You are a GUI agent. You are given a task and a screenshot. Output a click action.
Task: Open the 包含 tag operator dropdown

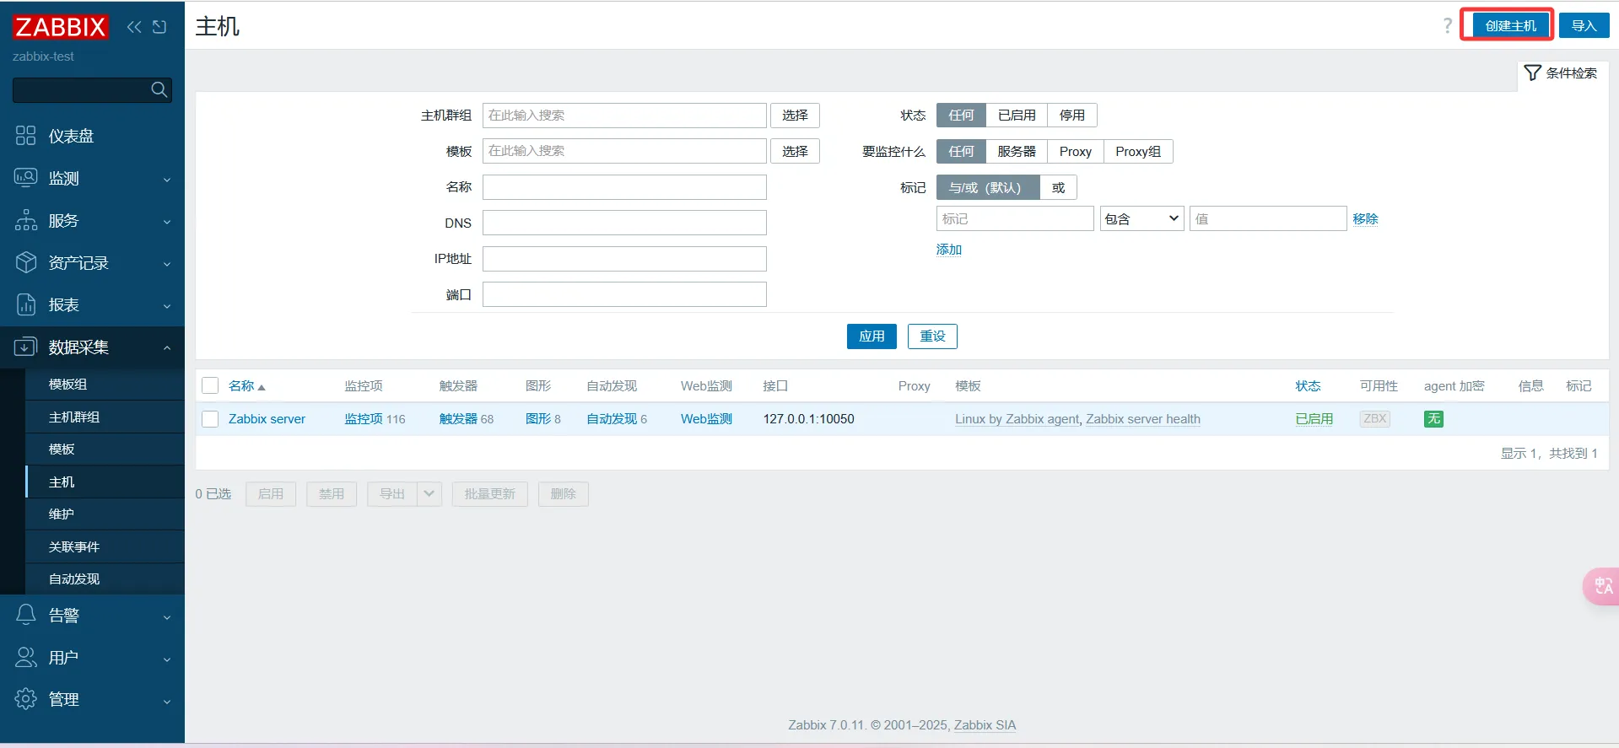[x=1142, y=218]
